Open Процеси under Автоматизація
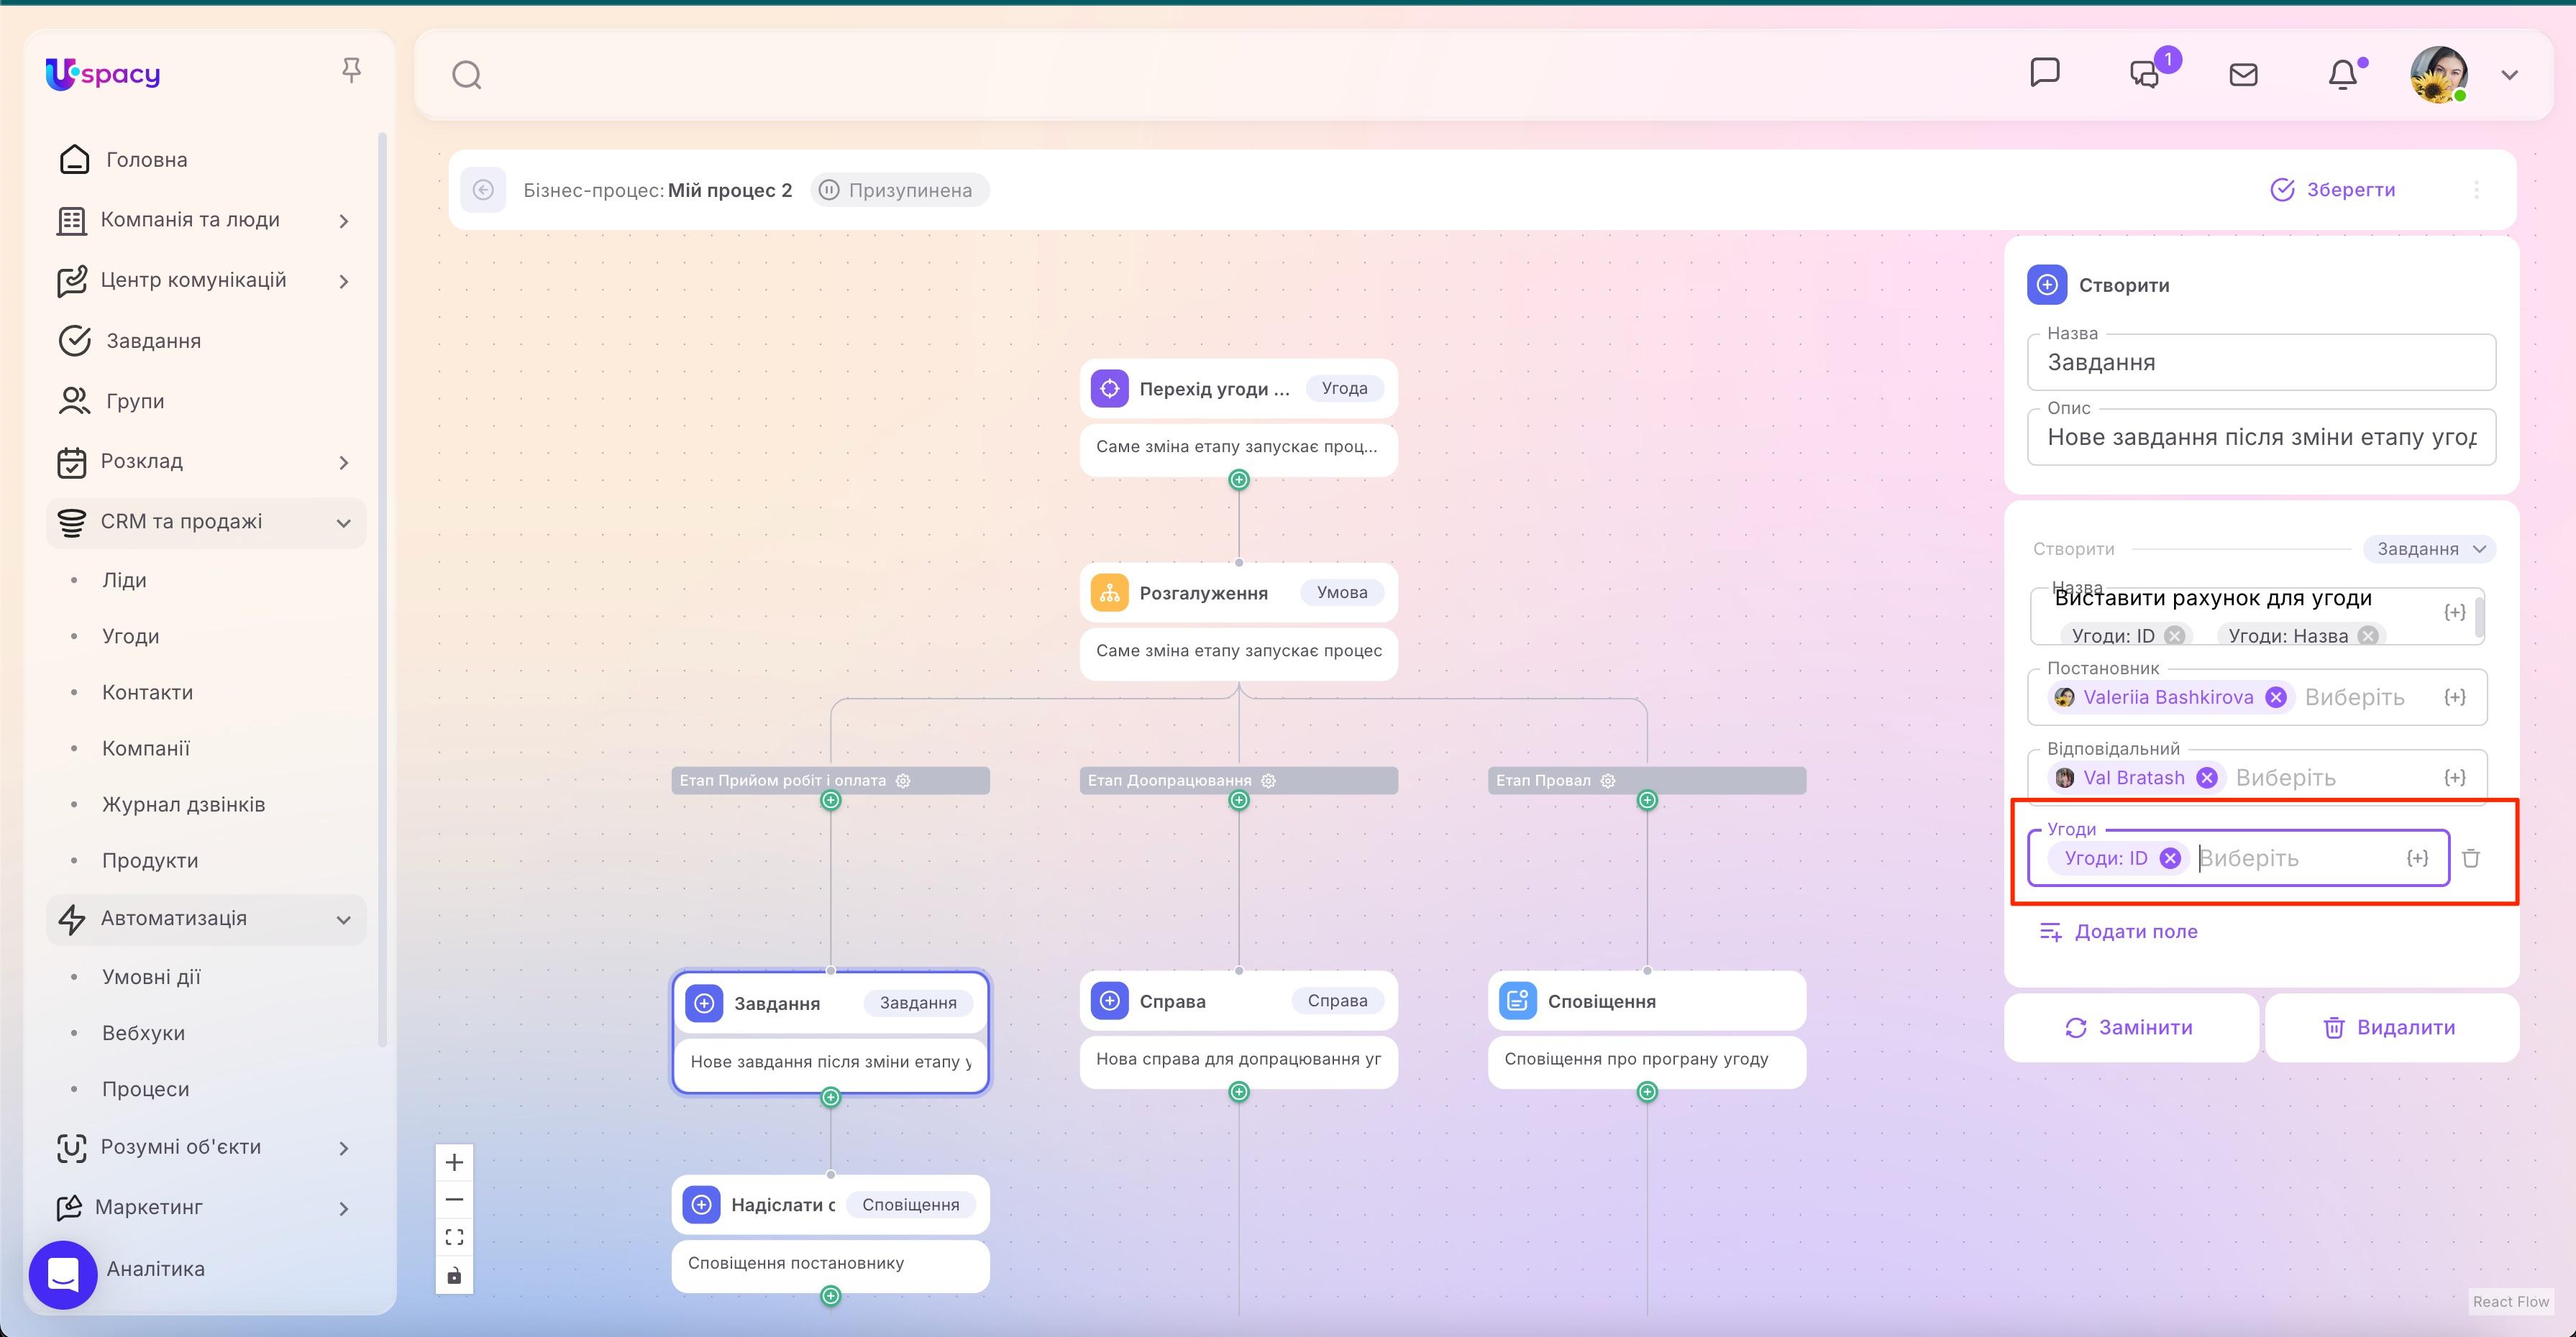The image size is (2576, 1337). click(x=146, y=1088)
